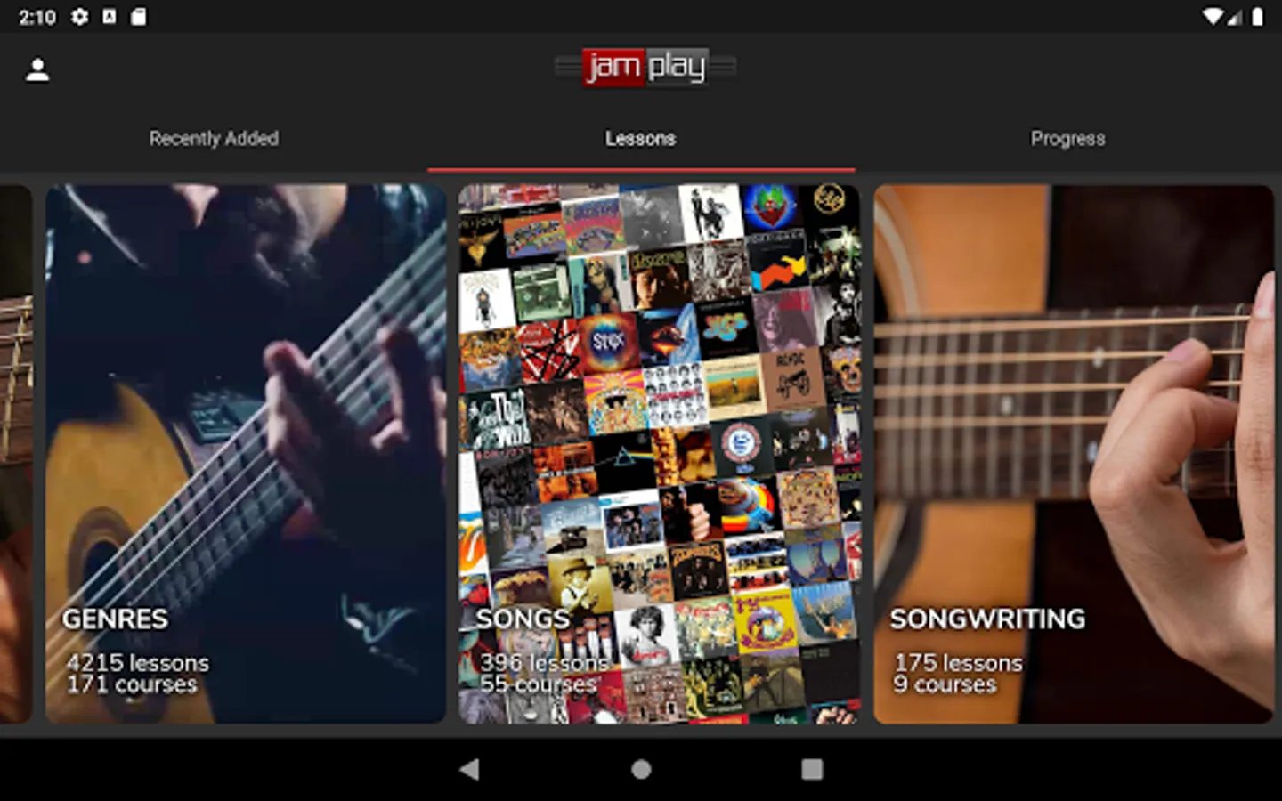This screenshot has height=801, width=1282.
Task: Click the '9 courses' label
Action: click(x=945, y=684)
